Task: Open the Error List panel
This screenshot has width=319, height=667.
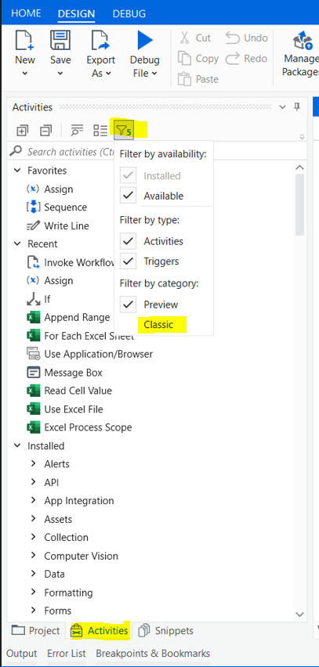Action: click(x=67, y=654)
